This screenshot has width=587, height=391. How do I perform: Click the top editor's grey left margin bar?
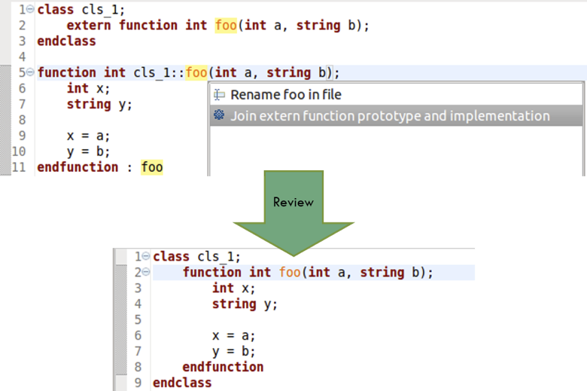[x=5, y=120]
